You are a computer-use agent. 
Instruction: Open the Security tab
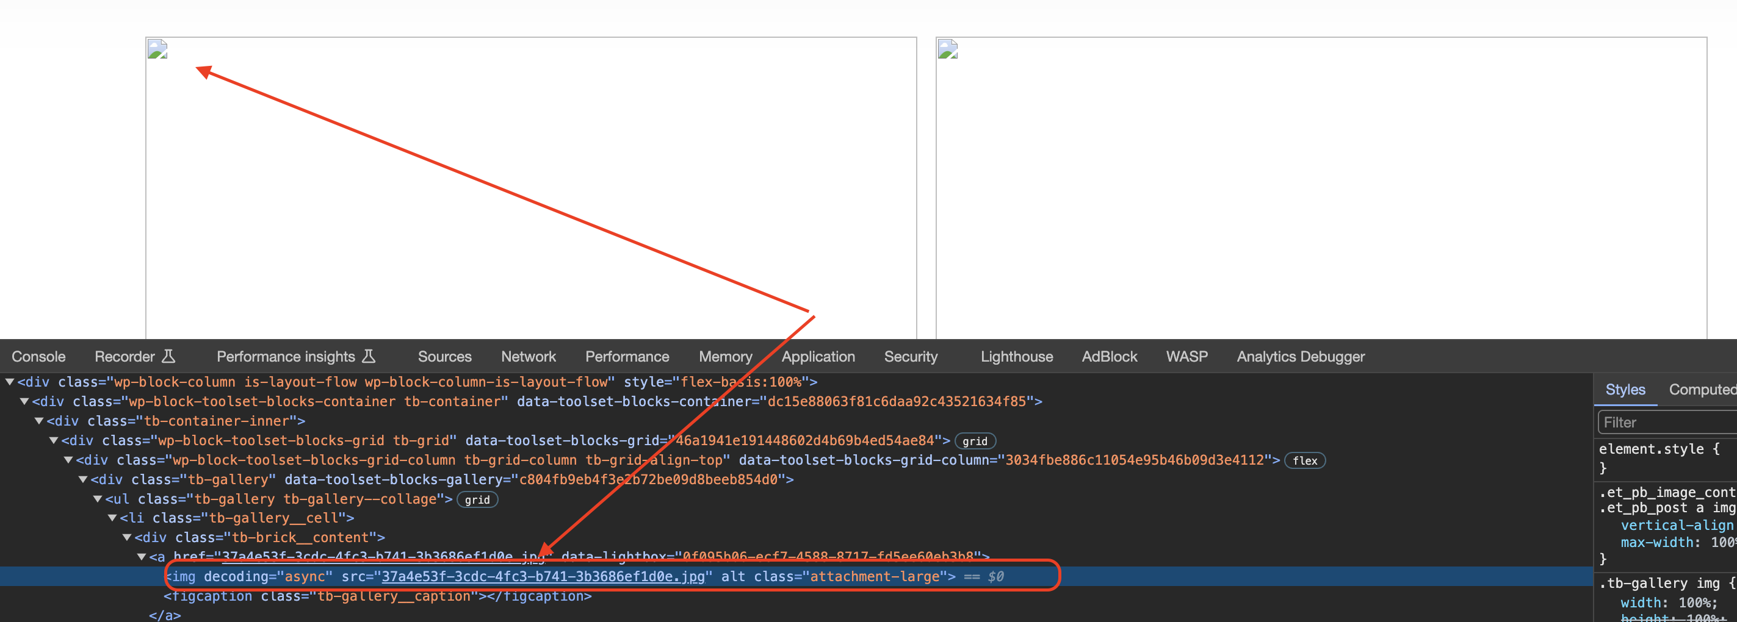pyautogui.click(x=910, y=357)
